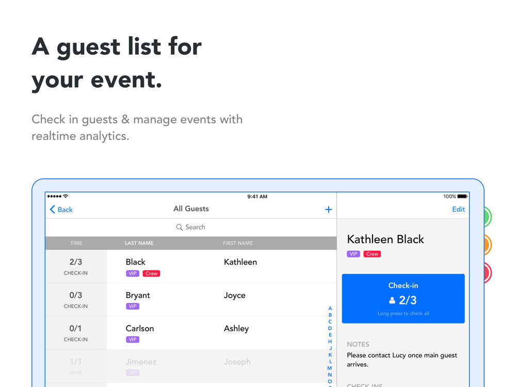Tap the 0/3 CHECK-IN cell for Bryant
Image resolution: width=516 pixels, height=387 pixels.
pos(76,300)
